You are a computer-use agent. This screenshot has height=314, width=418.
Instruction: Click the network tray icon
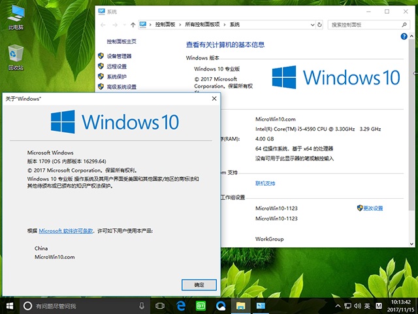tap(347, 306)
